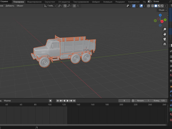
Task: Expand the overlays options arrow
Action: (x=144, y=6)
